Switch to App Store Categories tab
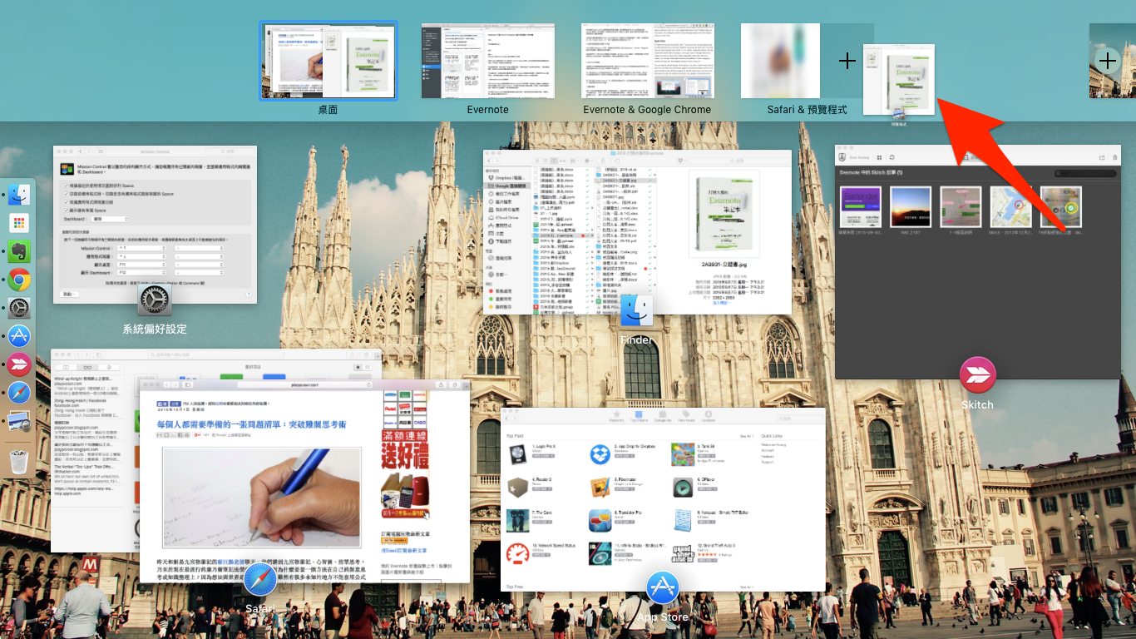Viewport: 1136px width, 639px height. (x=662, y=416)
